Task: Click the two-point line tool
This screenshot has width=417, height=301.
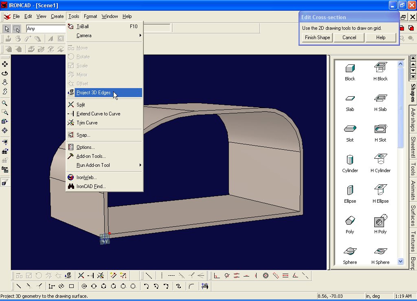Action: [x=19, y=286]
